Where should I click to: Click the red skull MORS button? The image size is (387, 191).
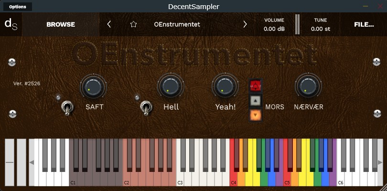click(256, 86)
